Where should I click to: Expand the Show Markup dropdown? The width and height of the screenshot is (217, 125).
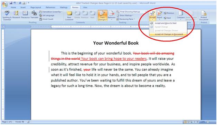[125, 15]
